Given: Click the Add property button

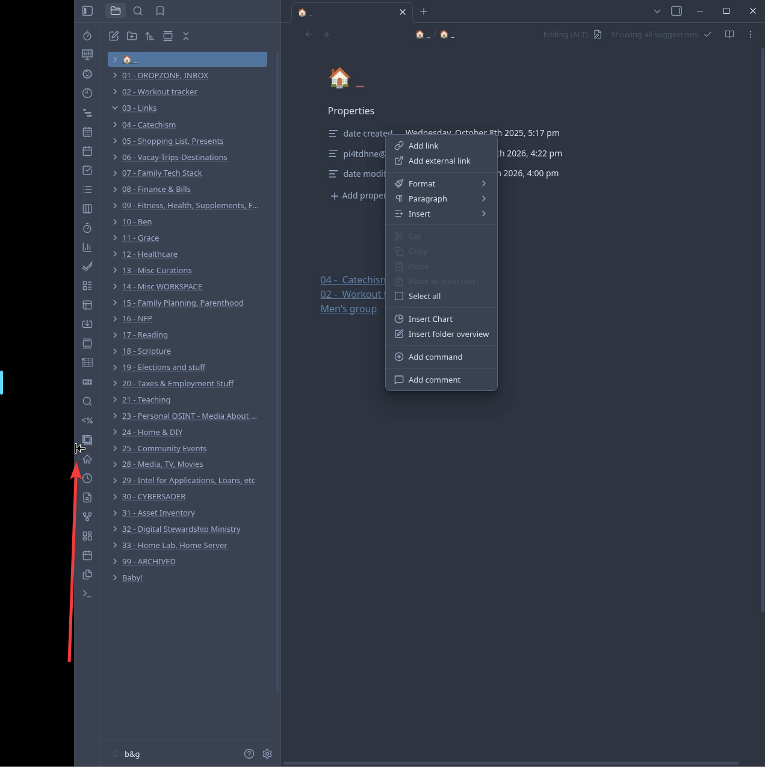Looking at the screenshot, I should 358,196.
